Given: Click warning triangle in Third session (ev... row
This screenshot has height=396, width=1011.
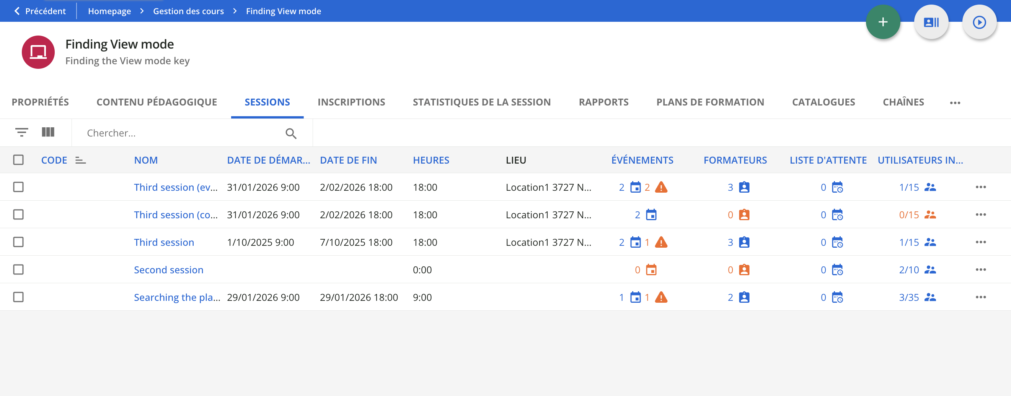Looking at the screenshot, I should pos(661,187).
